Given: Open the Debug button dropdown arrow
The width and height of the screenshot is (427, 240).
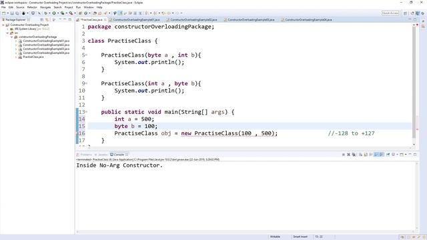Looking at the screenshot, I should click(49, 13).
